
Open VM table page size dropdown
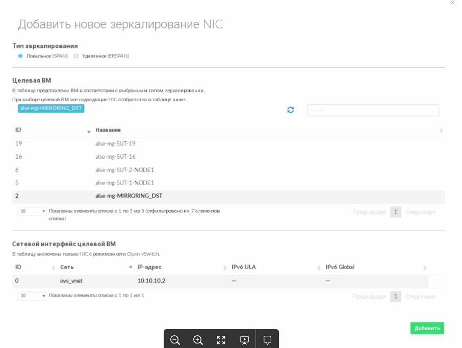(x=32, y=211)
